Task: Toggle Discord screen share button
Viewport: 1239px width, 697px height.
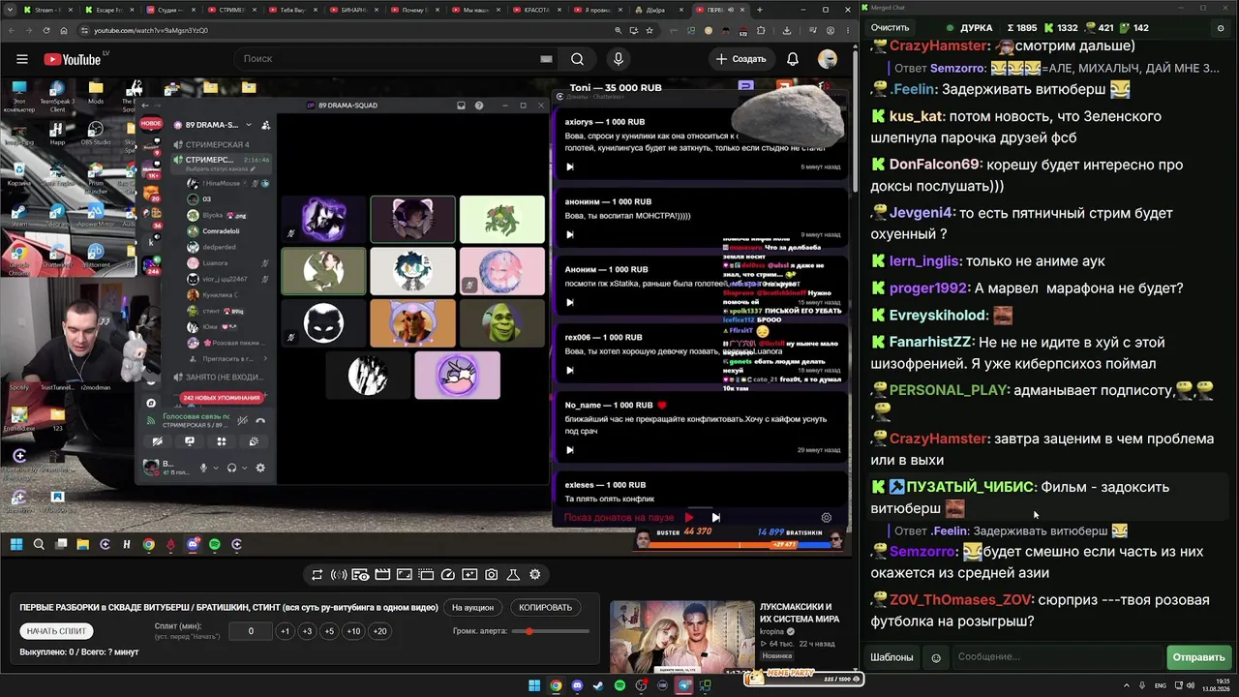Action: (190, 441)
